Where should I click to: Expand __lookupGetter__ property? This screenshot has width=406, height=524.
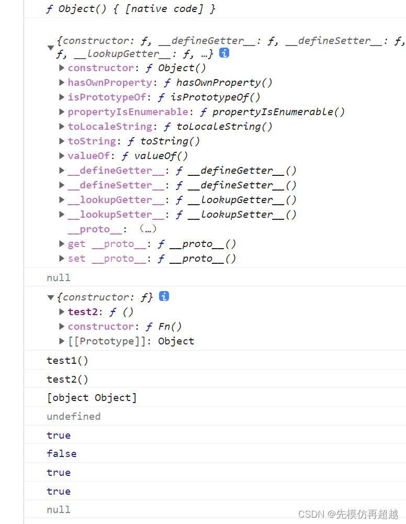(x=61, y=200)
